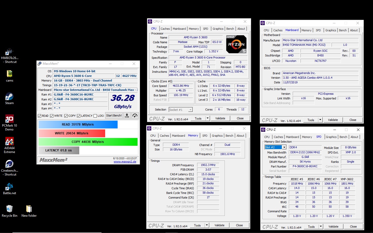Click the Max Bandwidth field DDR4-2132 (1066 MHz)
Screen dimensions: 373x233
point(305,152)
